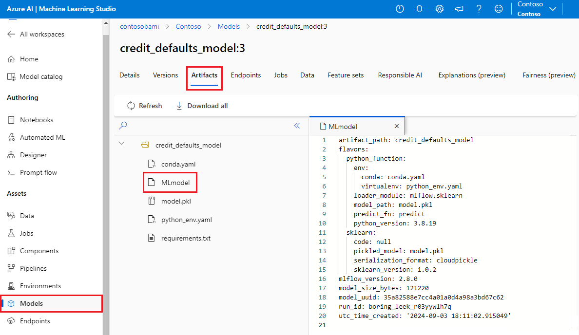Close the MLmodel file tab

(x=397, y=126)
